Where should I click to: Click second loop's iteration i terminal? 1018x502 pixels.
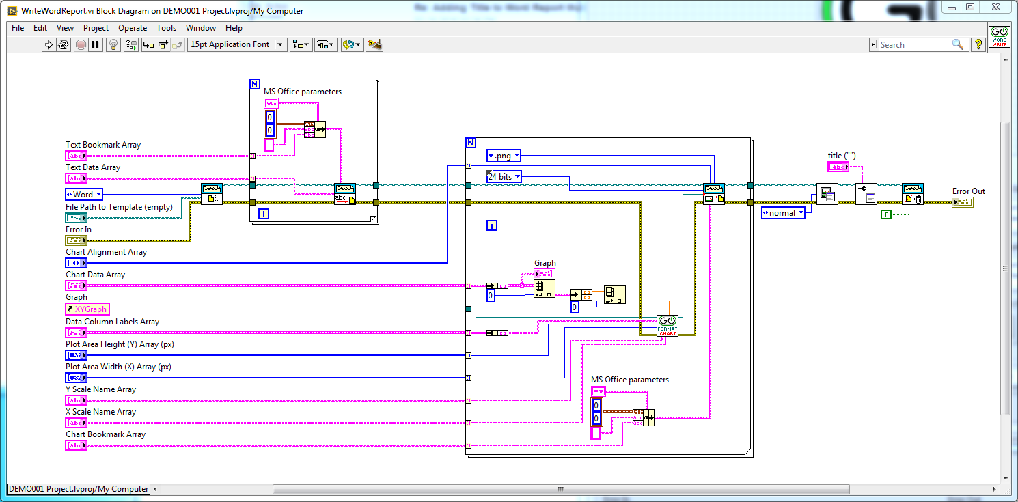point(491,225)
